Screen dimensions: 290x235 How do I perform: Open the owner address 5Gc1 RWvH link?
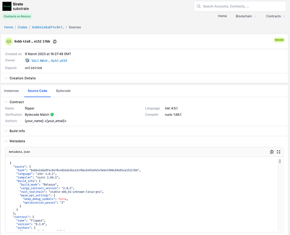(49, 61)
